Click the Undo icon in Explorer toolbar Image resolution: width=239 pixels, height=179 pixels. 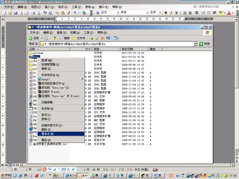108,38
